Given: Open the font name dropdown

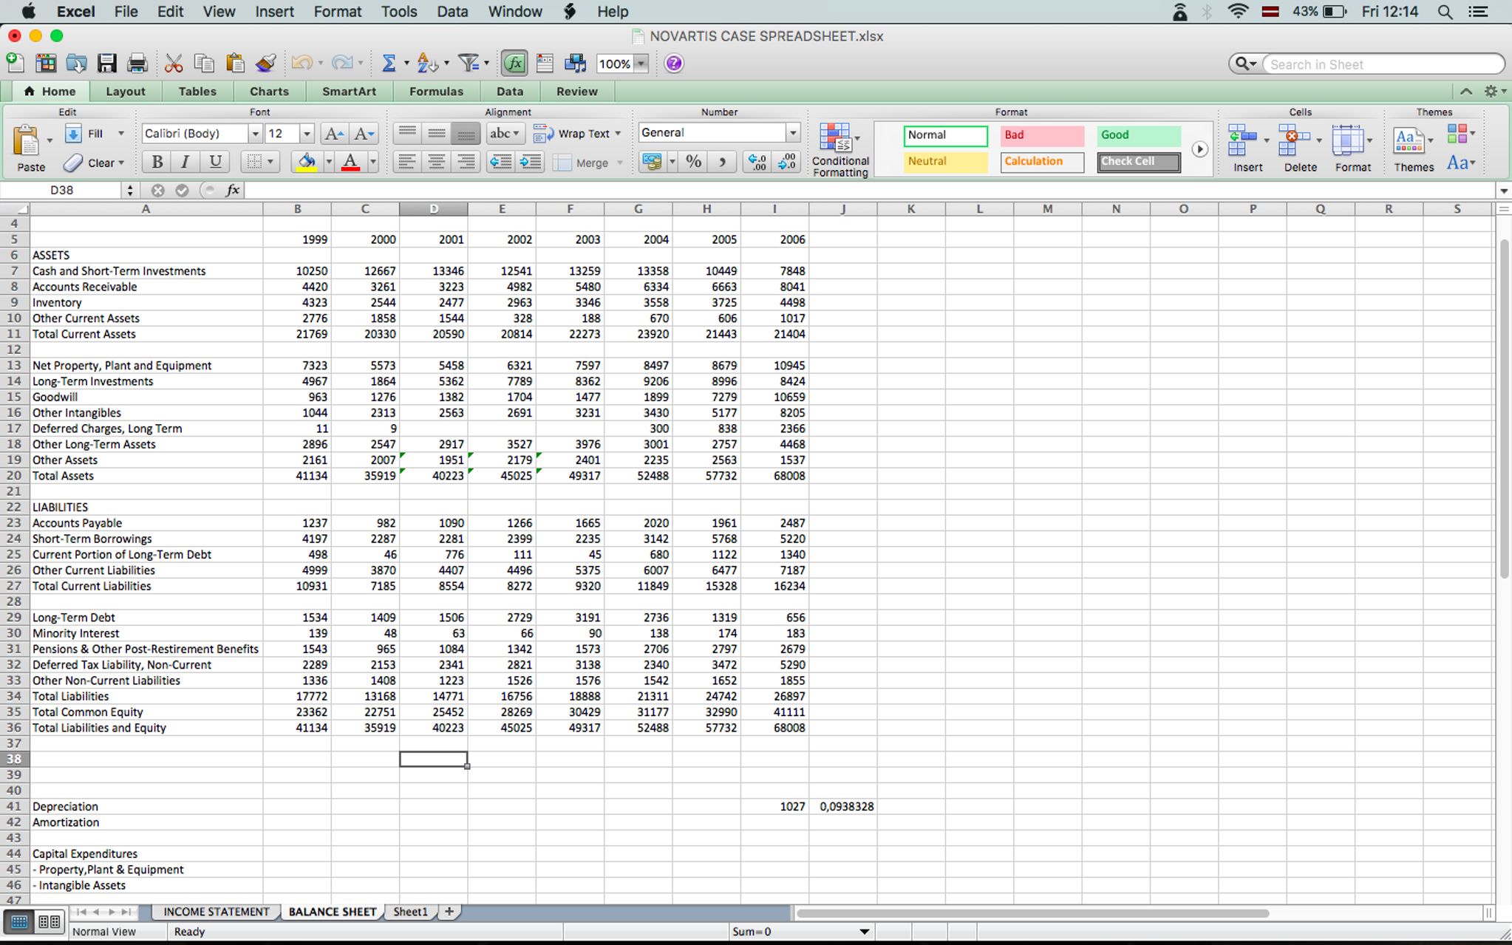Looking at the screenshot, I should (255, 134).
